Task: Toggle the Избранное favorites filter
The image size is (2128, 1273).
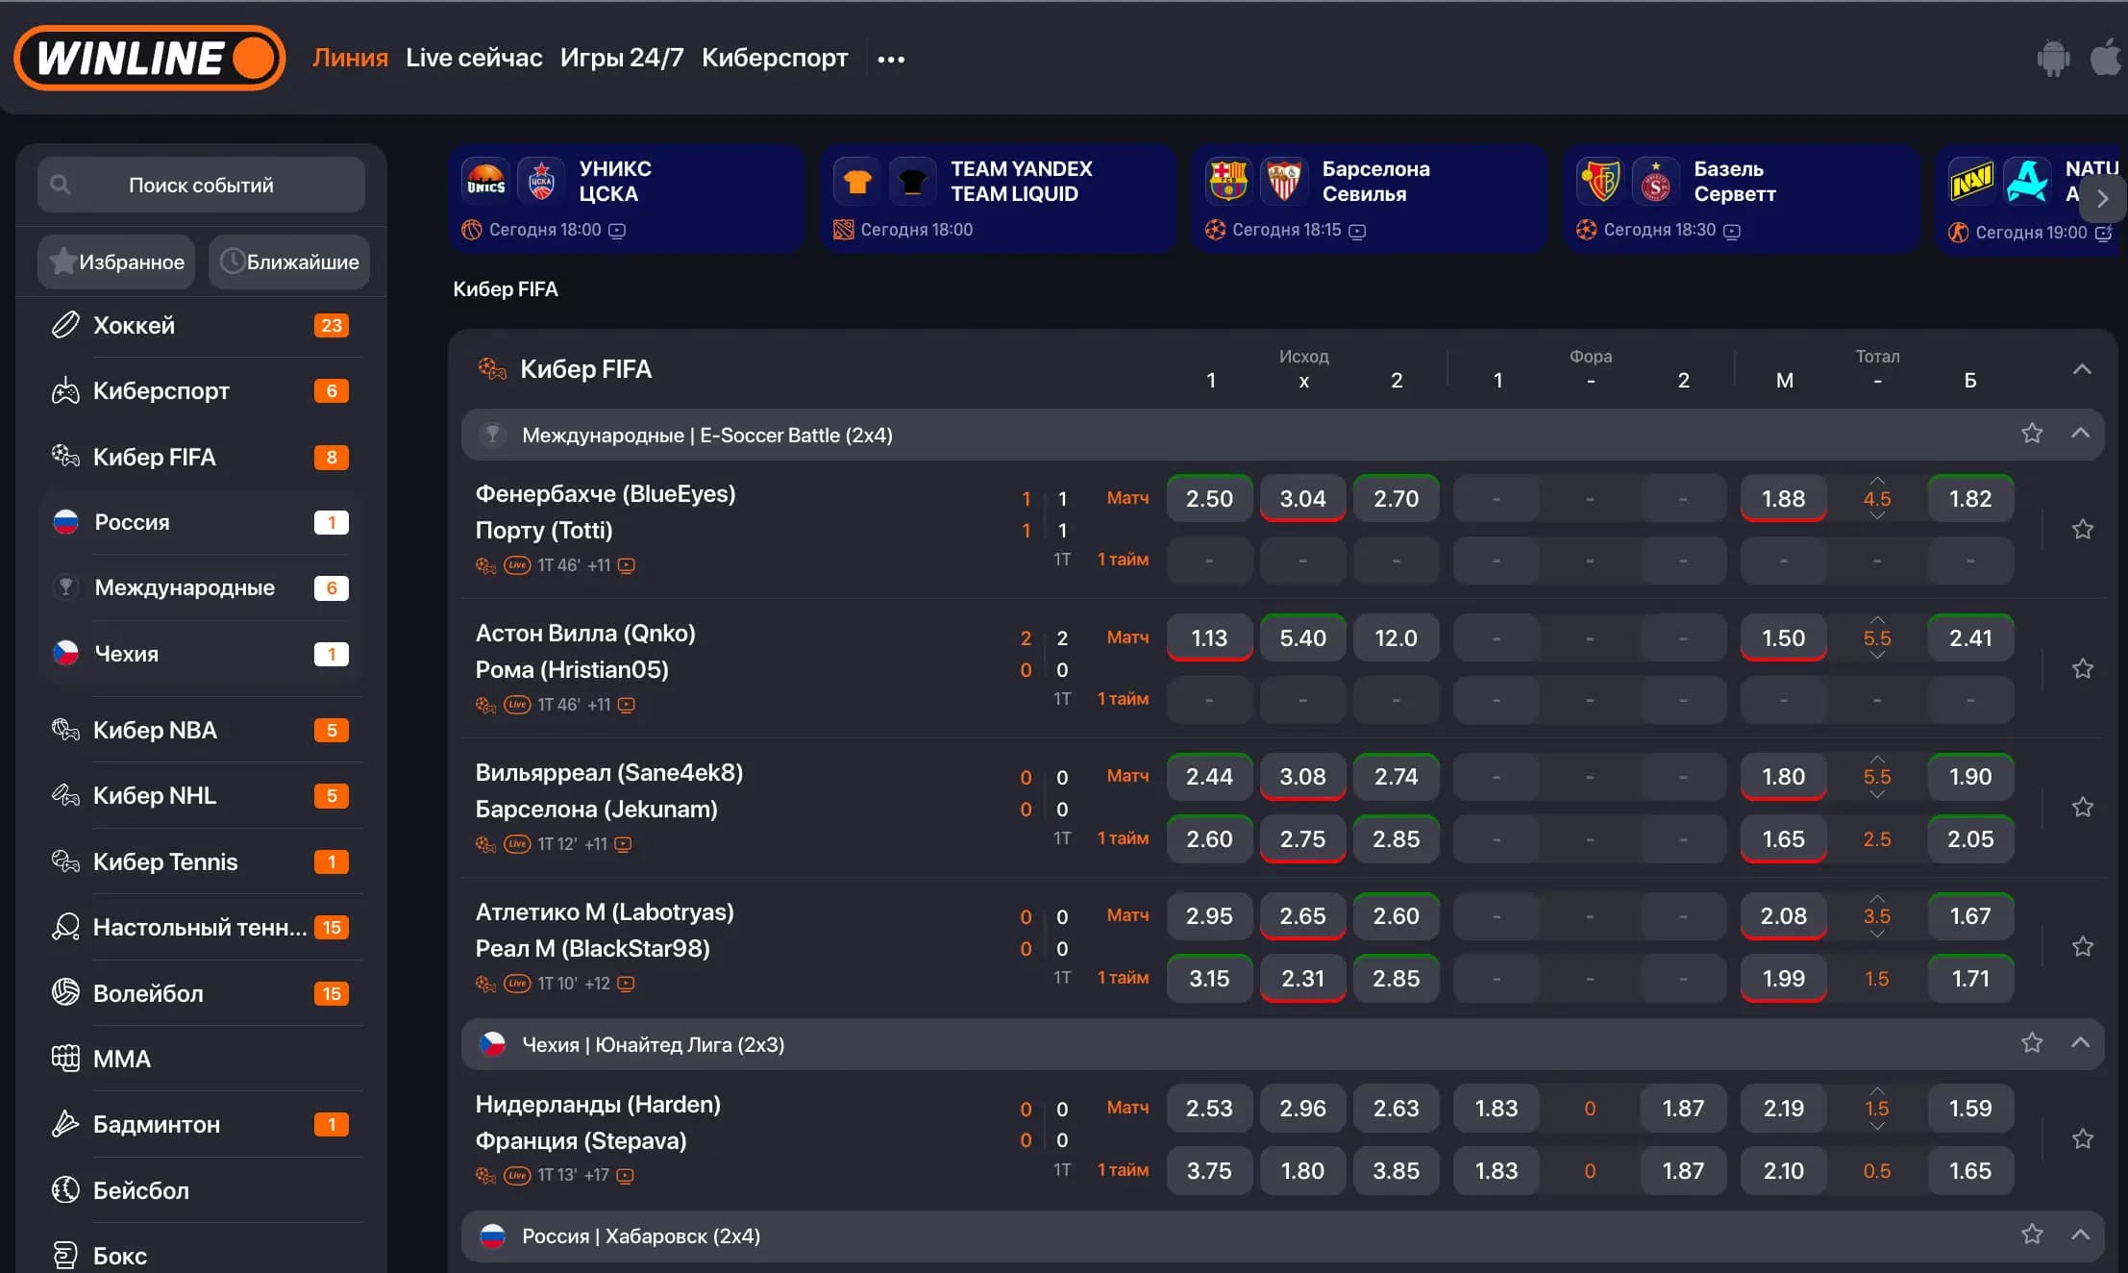Action: coord(116,262)
